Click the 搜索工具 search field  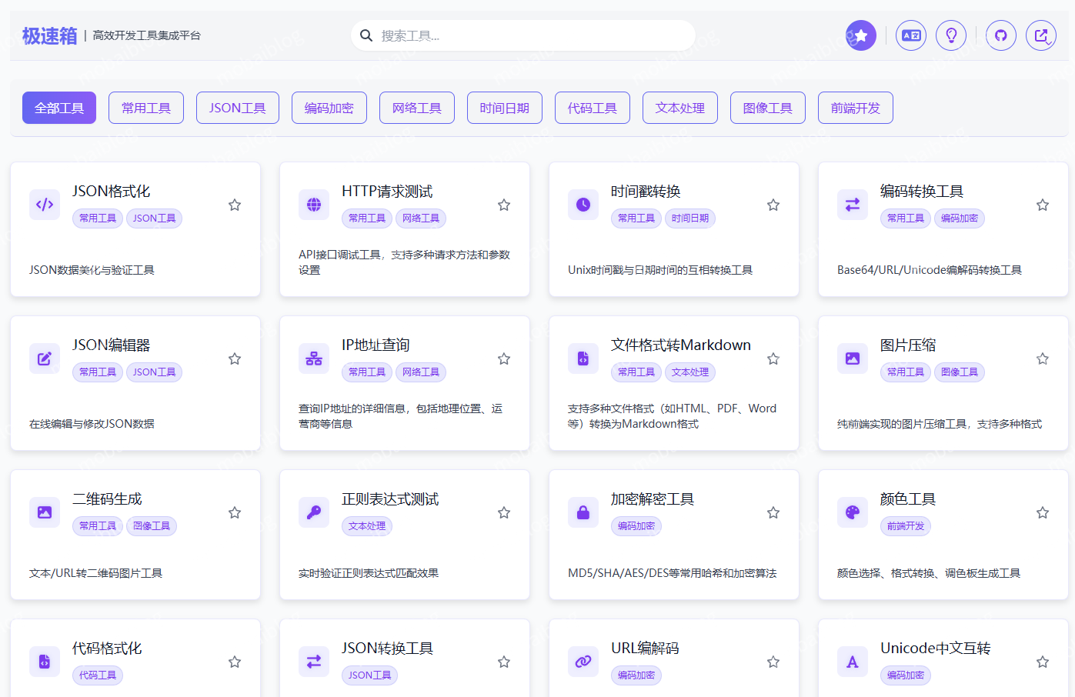(x=523, y=35)
